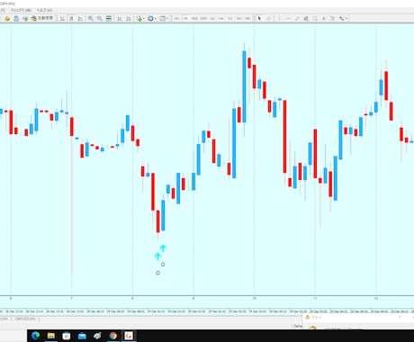Open the orange G app on taskbar
Viewport: 414px width, 342px height.
tap(129, 336)
